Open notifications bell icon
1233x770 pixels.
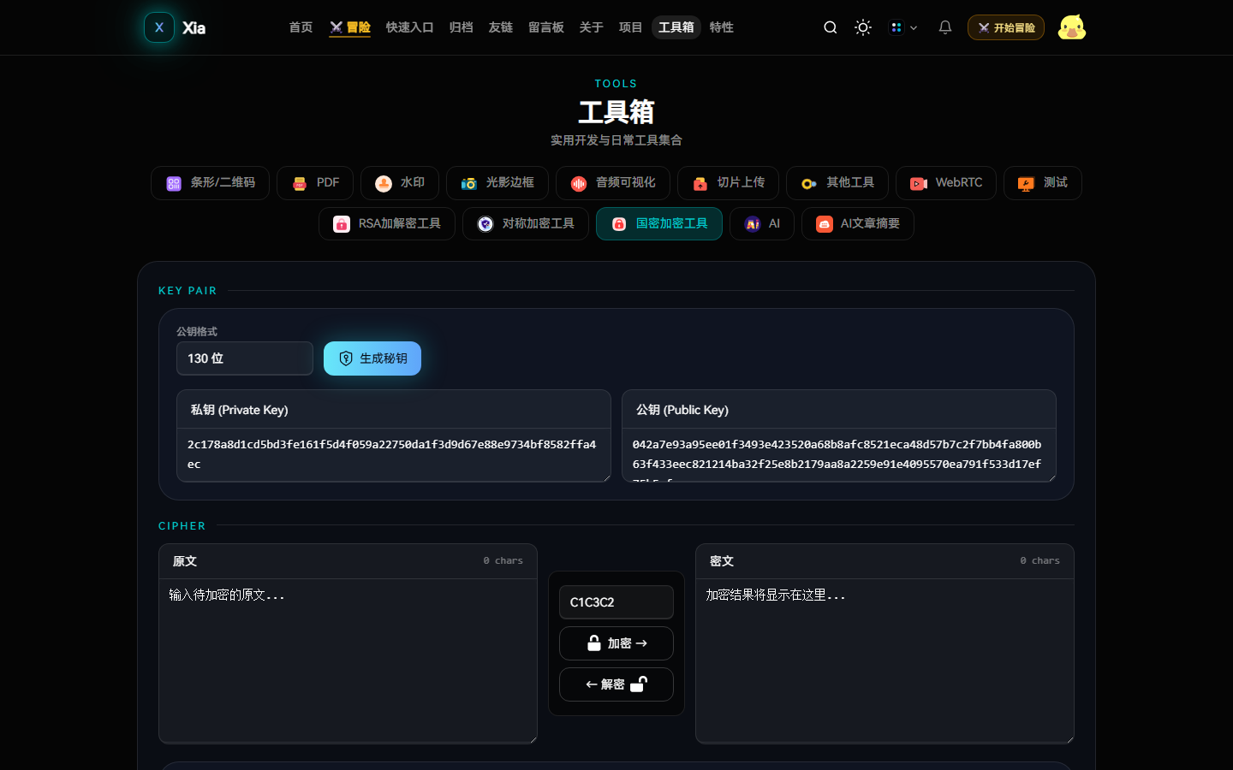point(945,27)
